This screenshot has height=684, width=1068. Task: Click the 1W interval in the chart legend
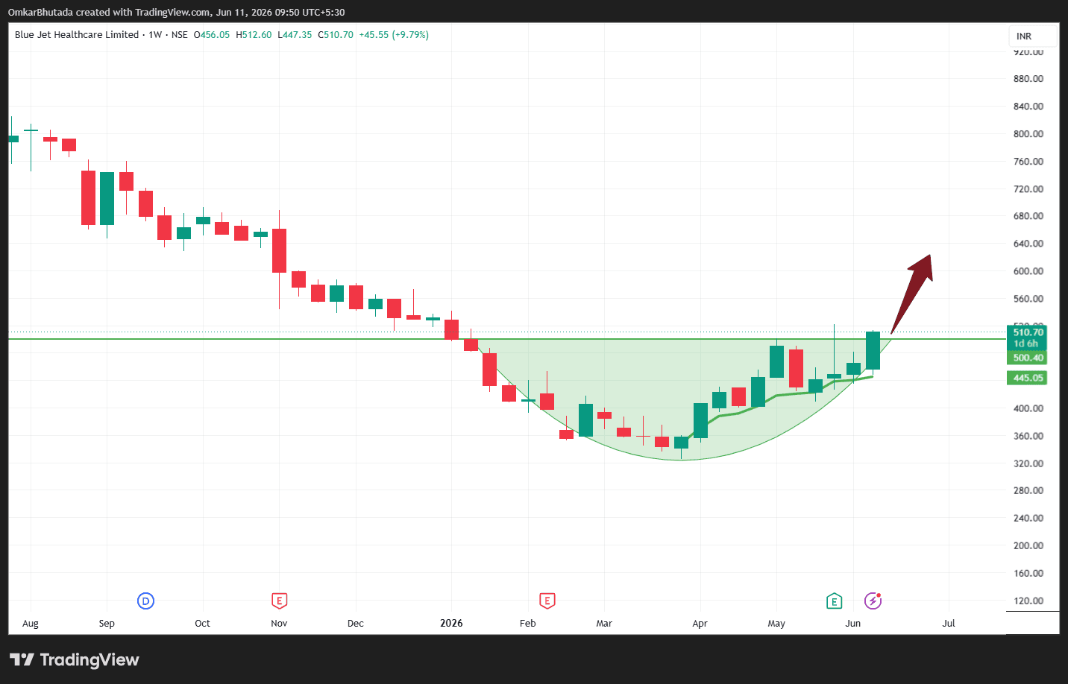click(155, 35)
